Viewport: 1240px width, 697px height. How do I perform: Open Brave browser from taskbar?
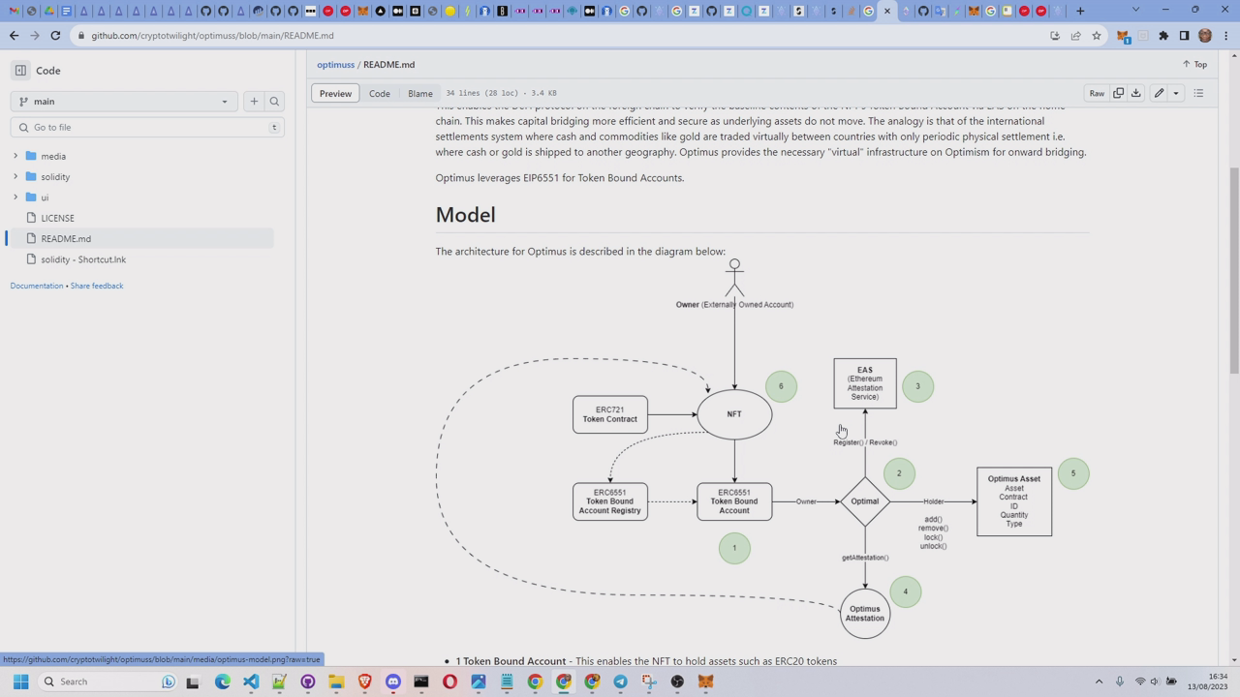tap(364, 682)
